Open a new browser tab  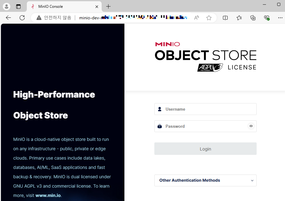coord(108,7)
